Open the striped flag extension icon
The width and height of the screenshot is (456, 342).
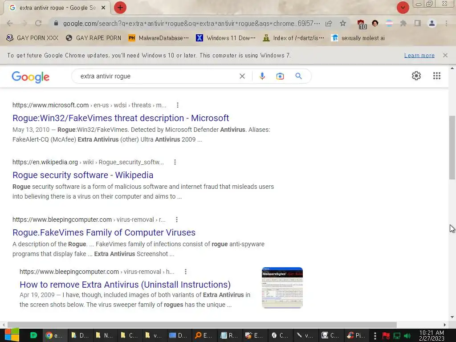pos(389,23)
